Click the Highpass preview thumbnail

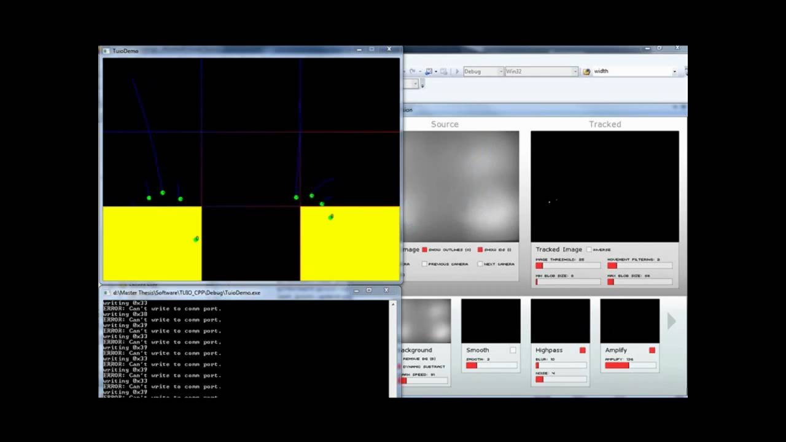point(560,321)
